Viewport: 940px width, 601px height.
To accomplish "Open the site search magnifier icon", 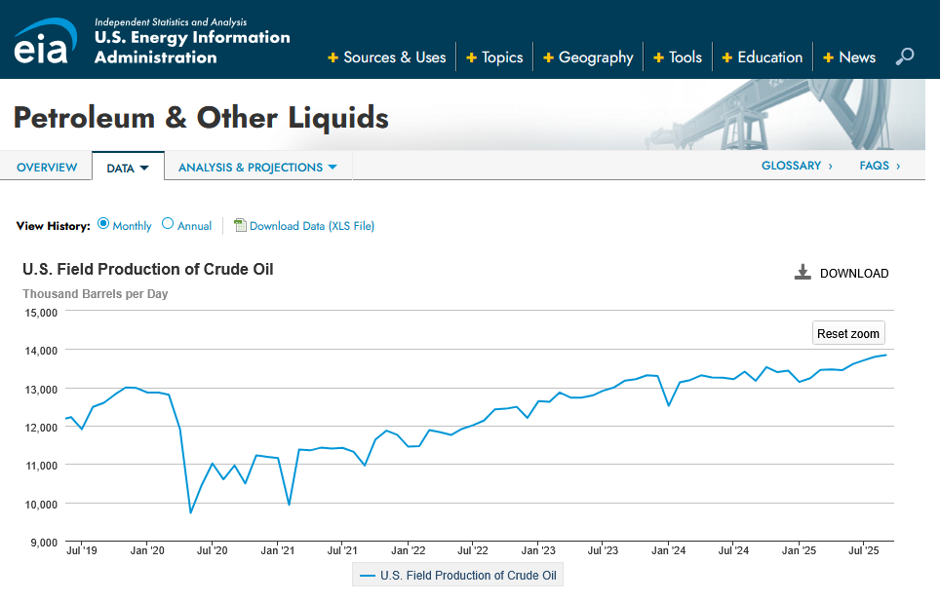I will click(x=905, y=56).
